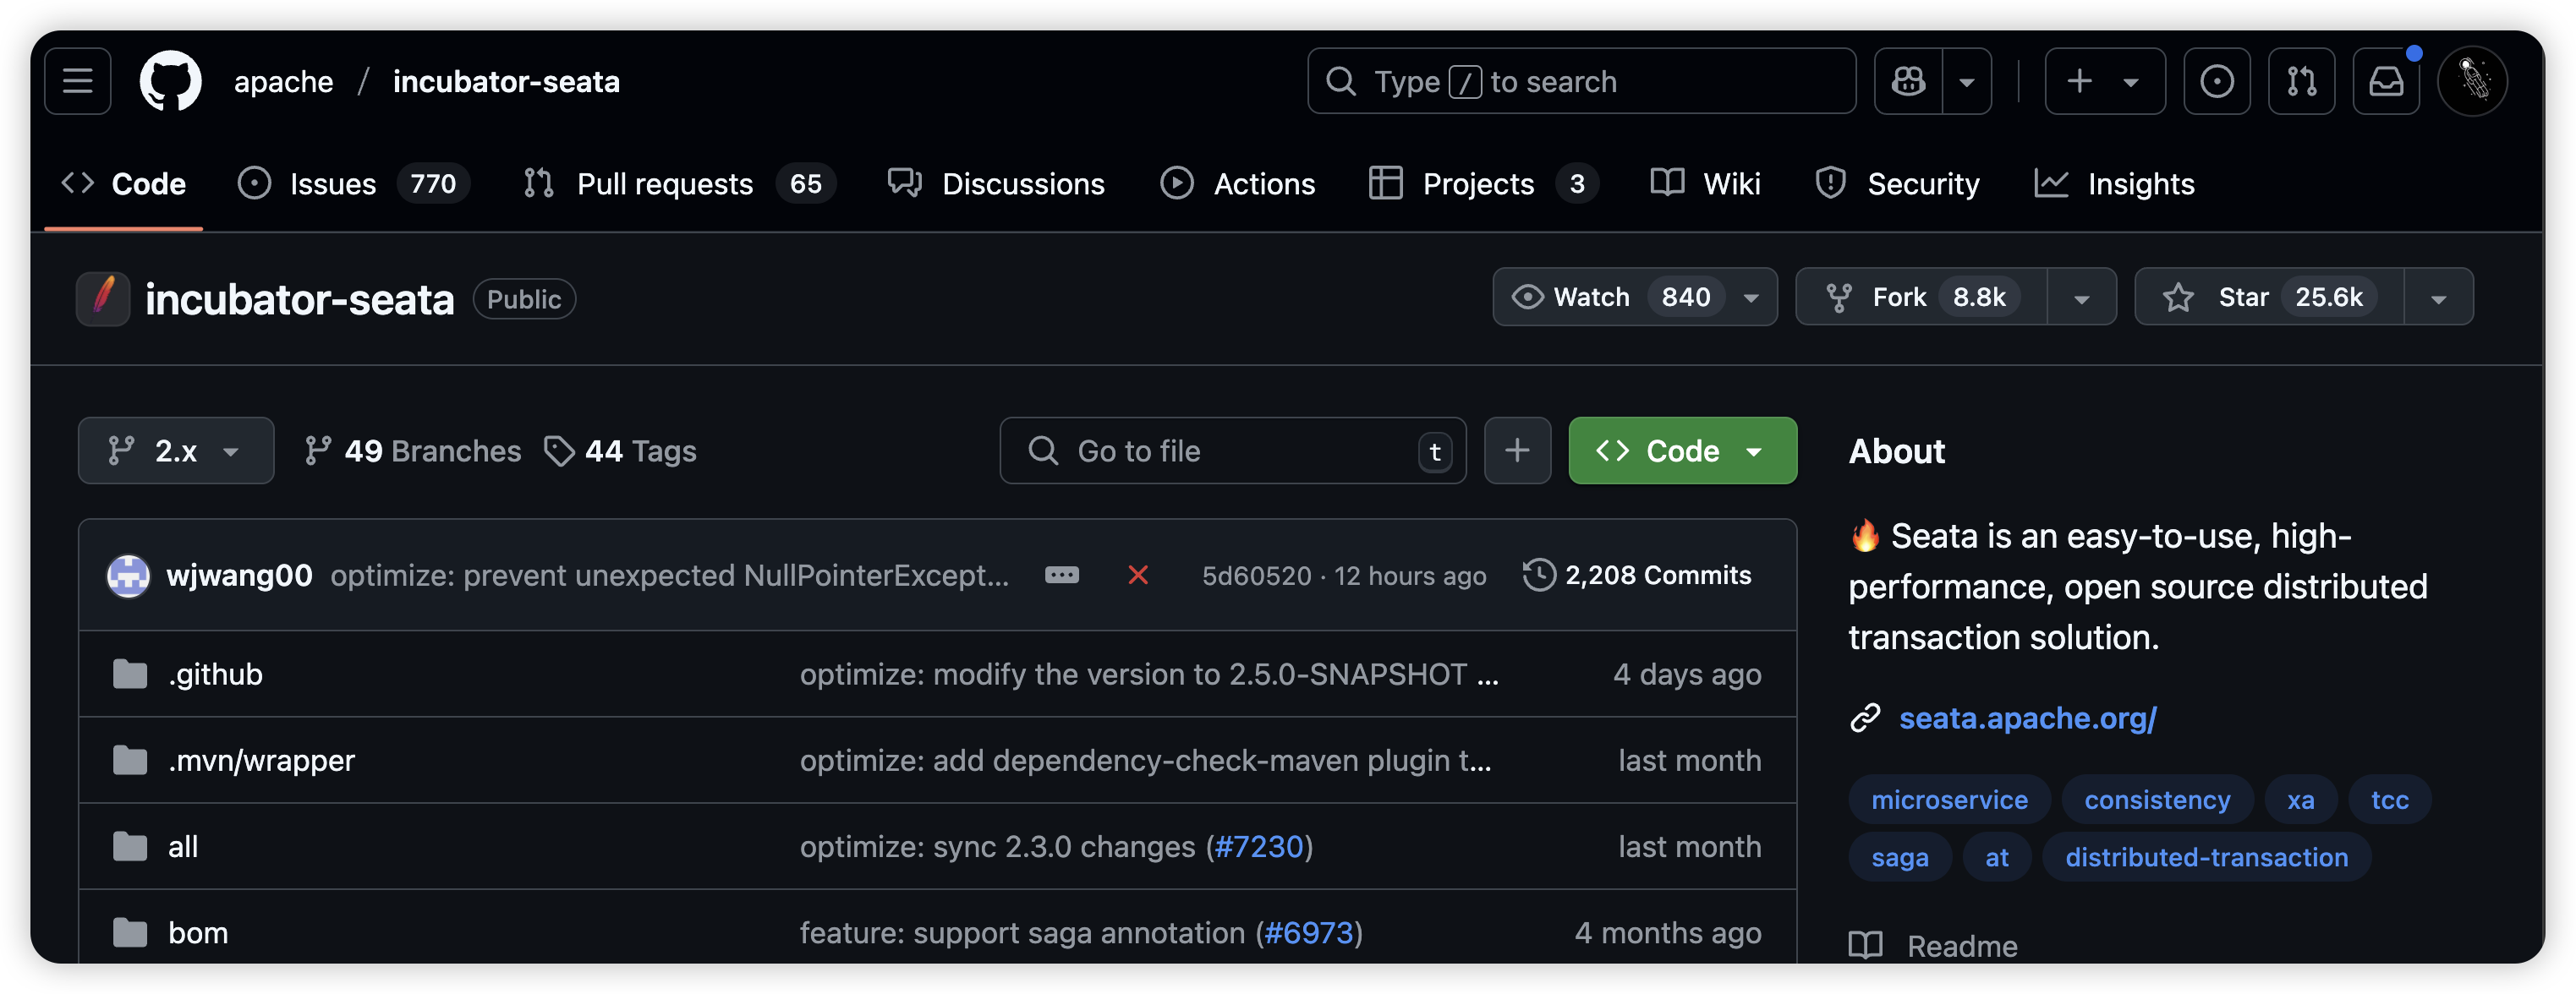
Task: Open the Copilot chat icon
Action: (x=1908, y=81)
